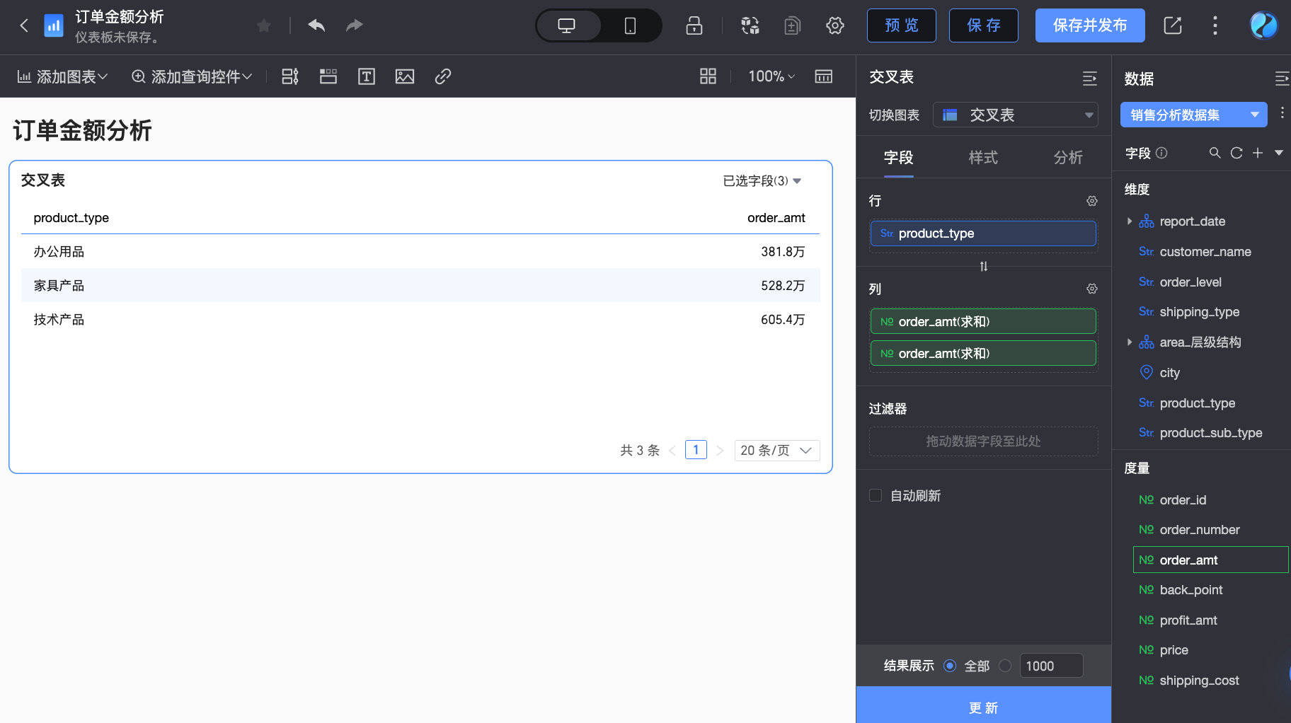Switch to mobile layout view
The width and height of the screenshot is (1291, 723).
tap(629, 26)
